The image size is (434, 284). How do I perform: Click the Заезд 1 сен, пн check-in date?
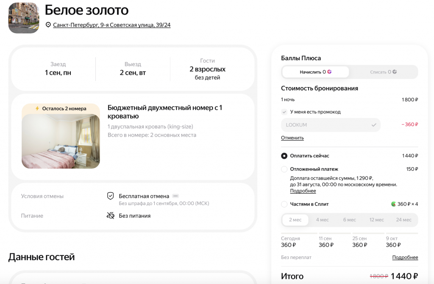[58, 69]
